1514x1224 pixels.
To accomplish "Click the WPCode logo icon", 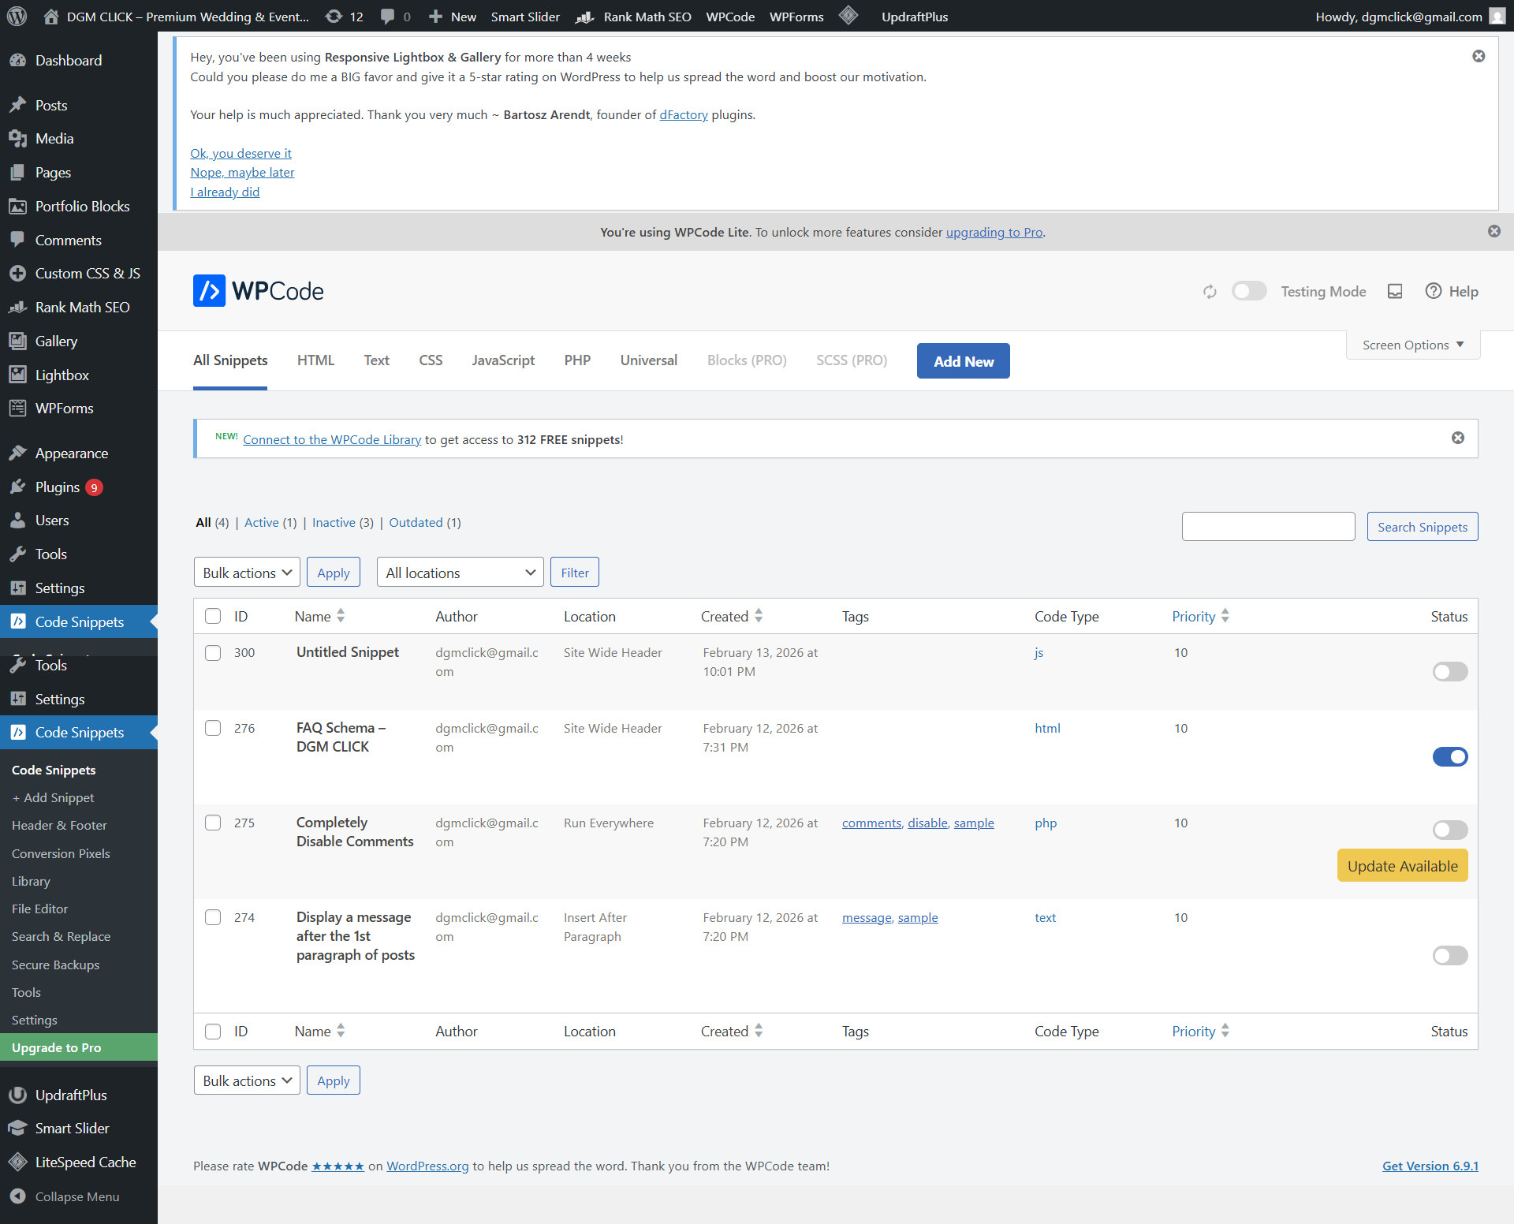I will (x=209, y=291).
